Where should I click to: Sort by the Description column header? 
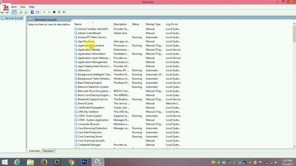click(x=120, y=24)
